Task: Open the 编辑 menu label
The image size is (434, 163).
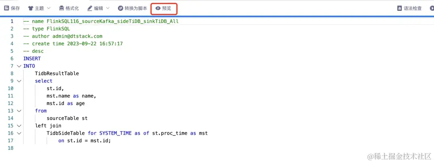Action: [98, 8]
